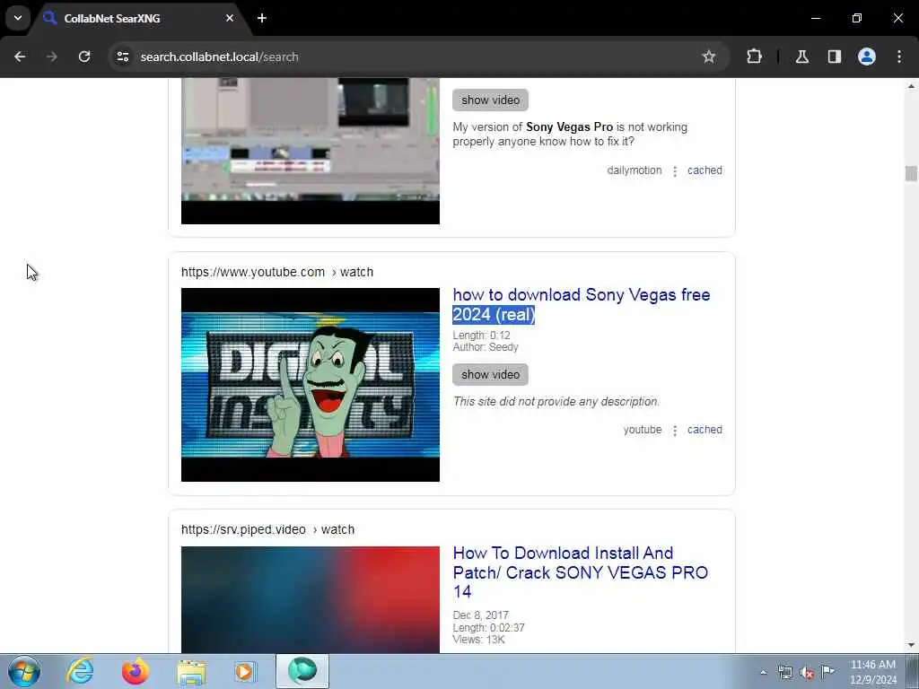Go back to the previous page
This screenshot has height=689, width=919.
click(20, 57)
